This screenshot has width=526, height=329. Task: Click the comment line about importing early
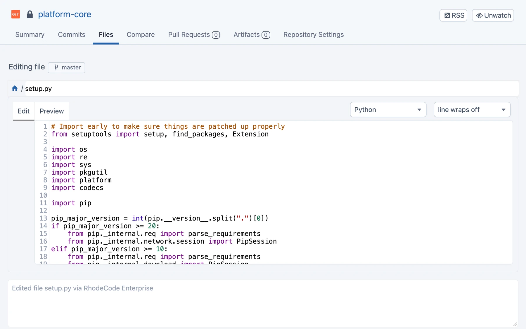tap(168, 126)
